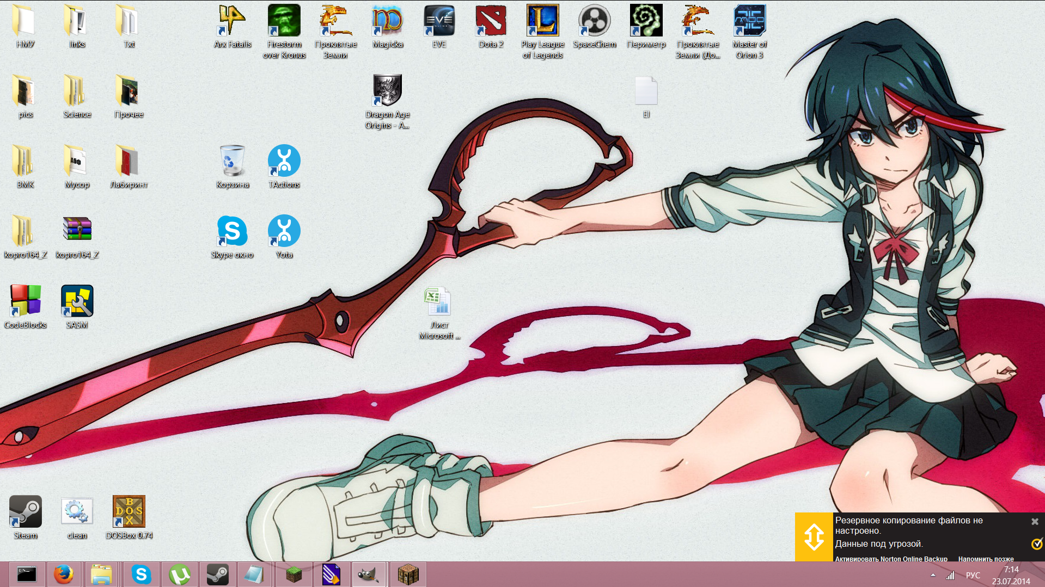1045x587 pixels.
Task: Select the blank file named El
Action: pos(646,97)
